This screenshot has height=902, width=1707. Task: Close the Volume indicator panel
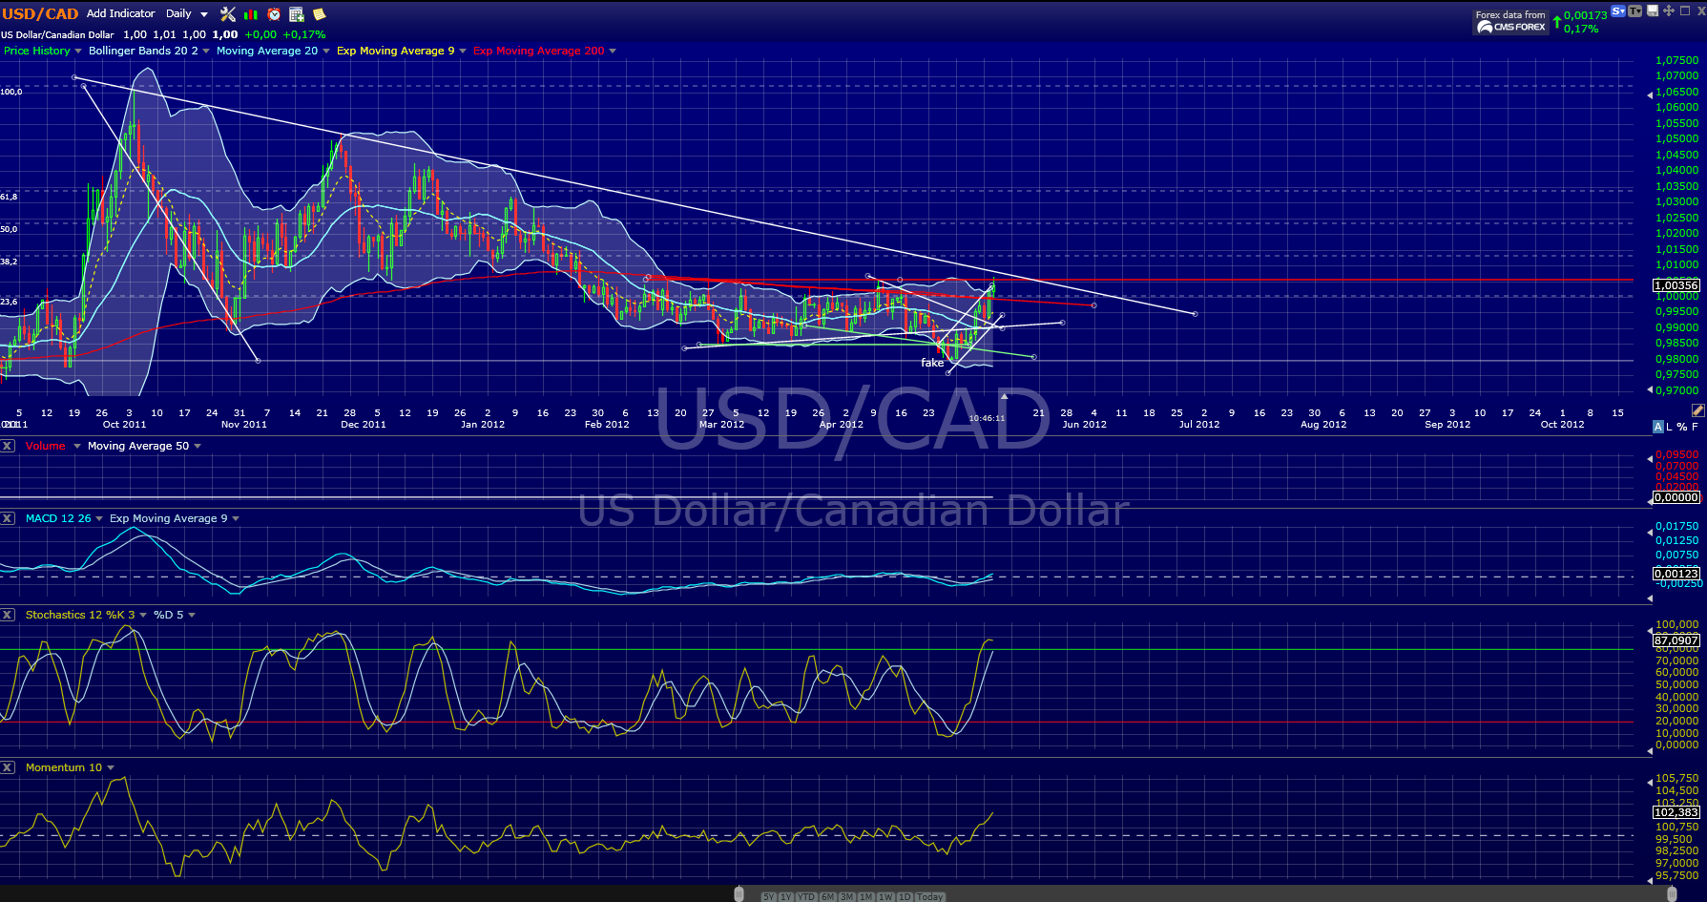click(8, 446)
